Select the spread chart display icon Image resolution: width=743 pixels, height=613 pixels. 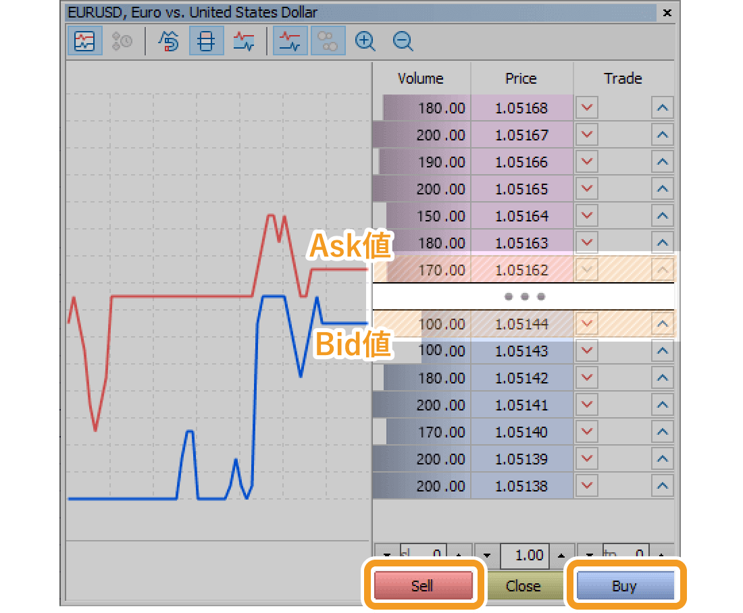pos(244,41)
